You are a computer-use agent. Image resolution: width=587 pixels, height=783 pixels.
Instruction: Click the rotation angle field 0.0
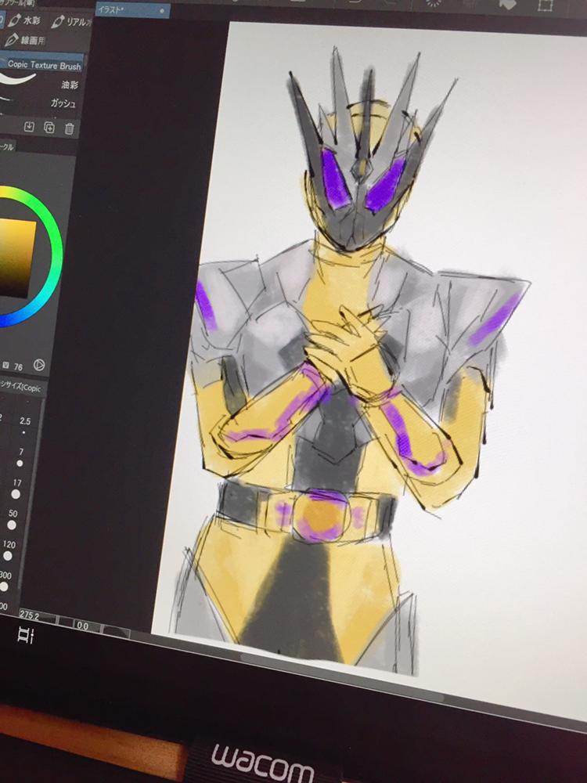point(88,625)
